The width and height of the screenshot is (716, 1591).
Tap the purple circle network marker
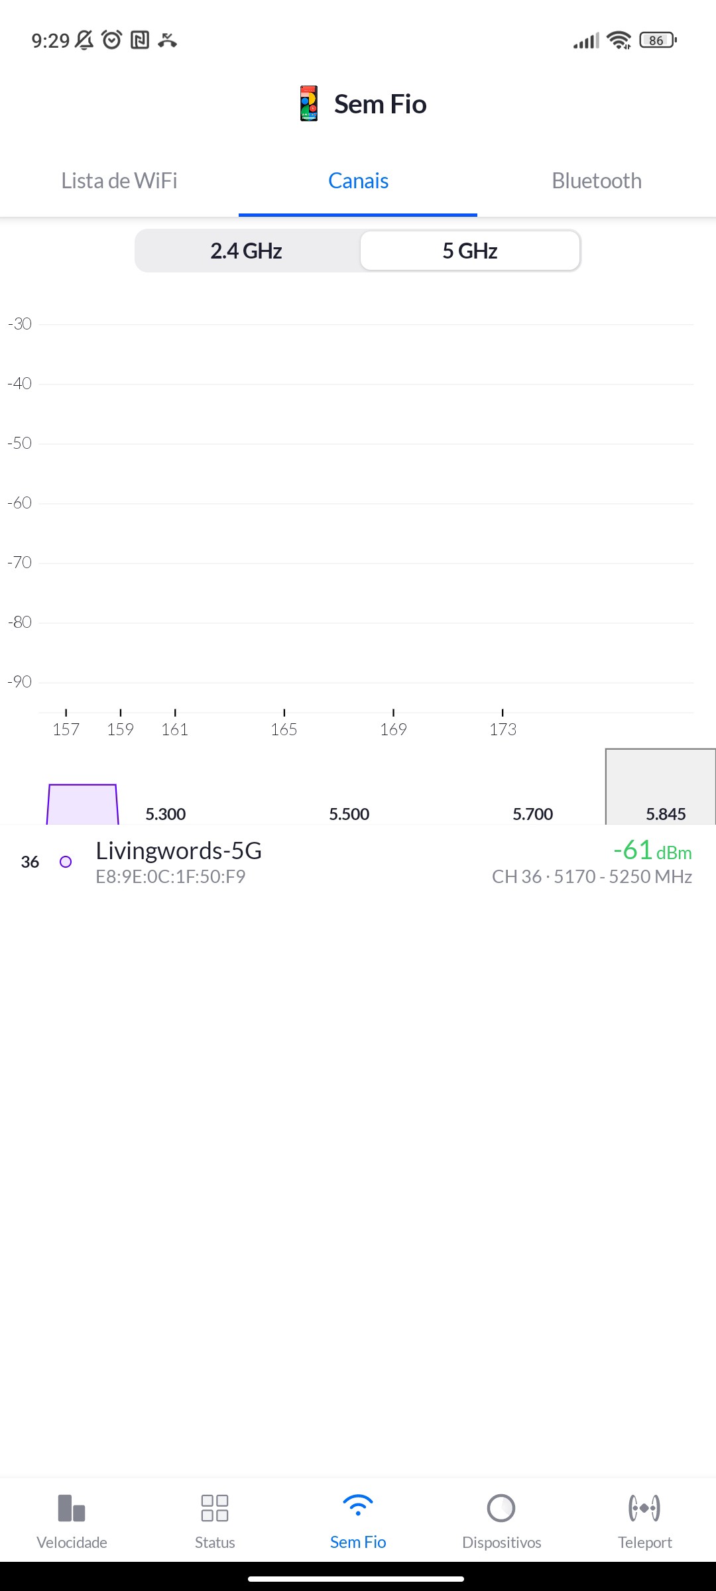pyautogui.click(x=66, y=862)
